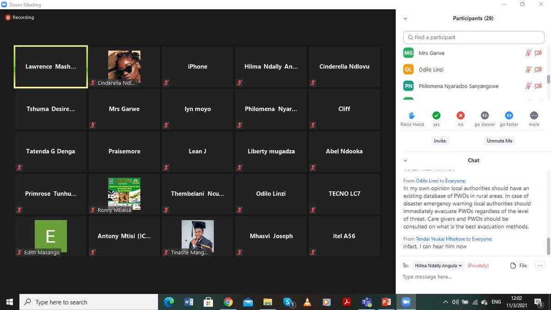Click Philomena Nyaradzo Sanyangowe's muted mic icon
The image size is (551, 310).
pos(529,86)
